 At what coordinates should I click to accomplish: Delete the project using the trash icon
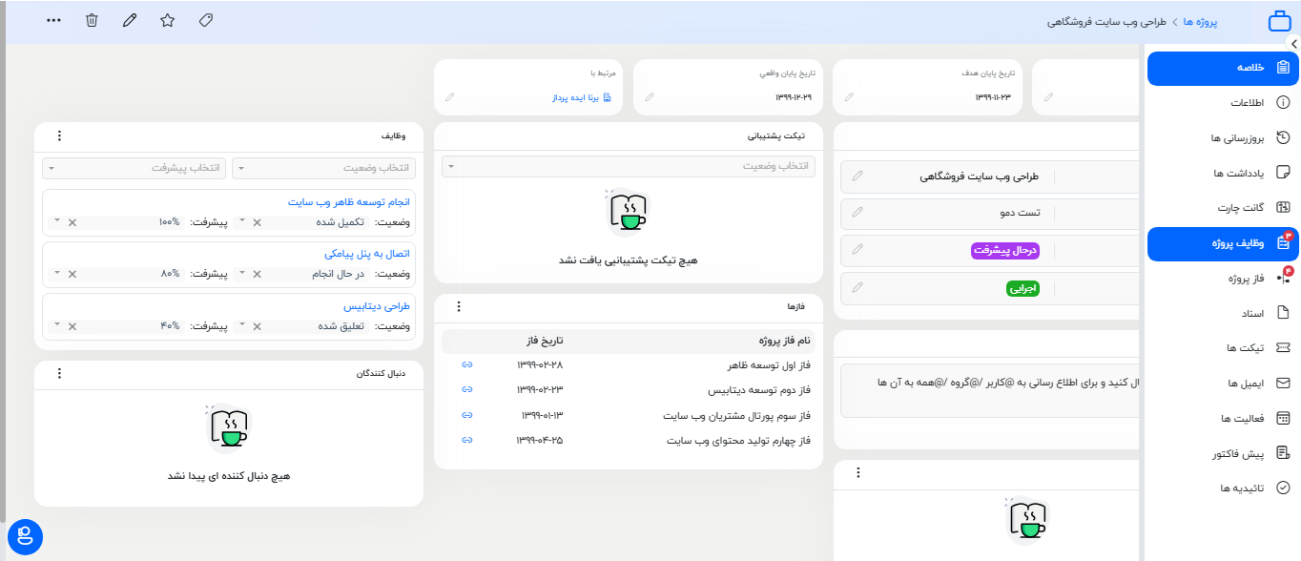coord(92,19)
